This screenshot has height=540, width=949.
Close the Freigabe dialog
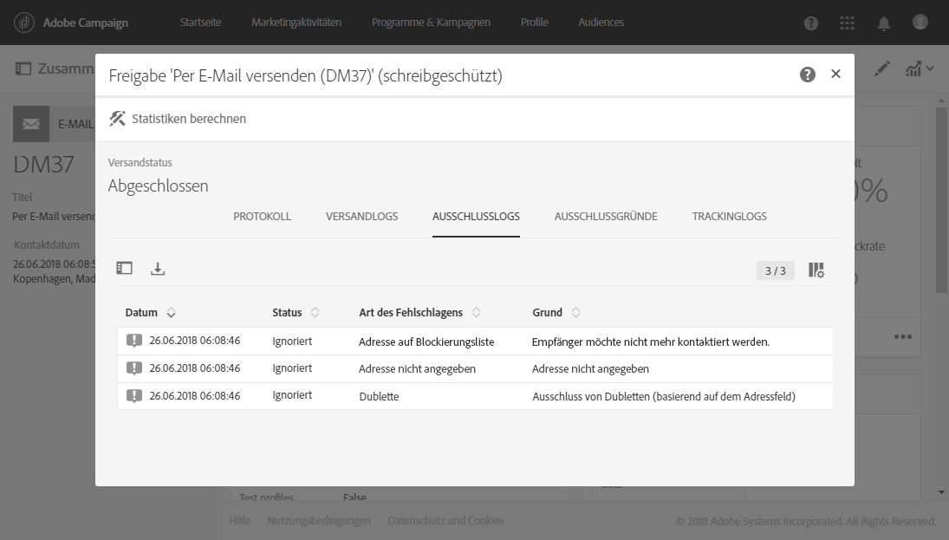[835, 75]
